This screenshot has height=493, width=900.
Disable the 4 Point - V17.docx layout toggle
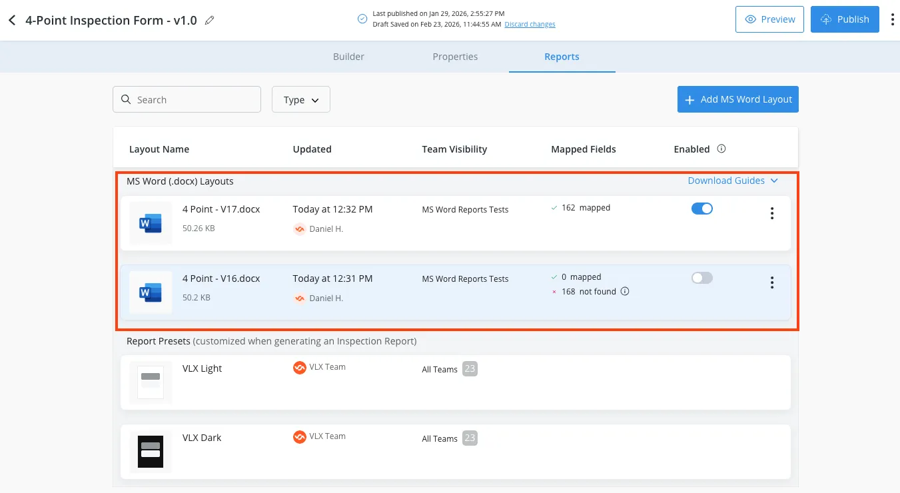pos(702,209)
